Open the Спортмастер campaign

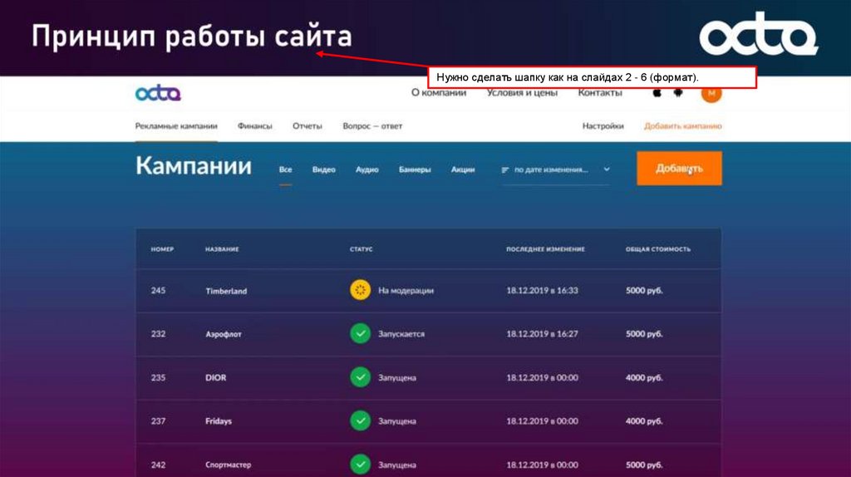click(228, 465)
